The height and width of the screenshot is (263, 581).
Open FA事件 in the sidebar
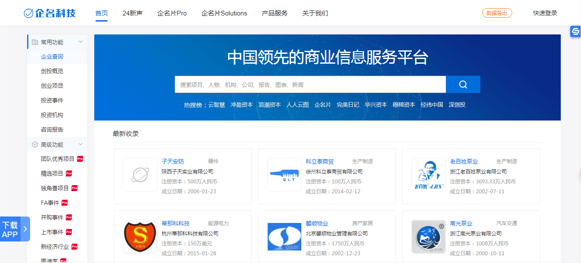click(x=50, y=203)
